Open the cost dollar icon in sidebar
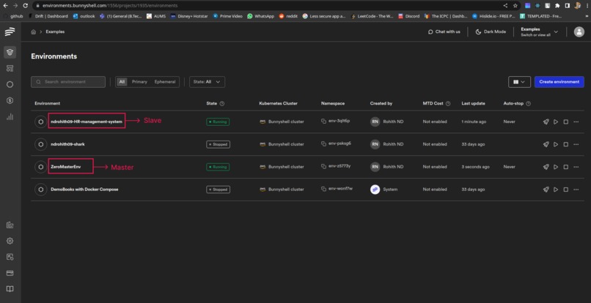Image resolution: width=591 pixels, height=303 pixels. click(10, 101)
